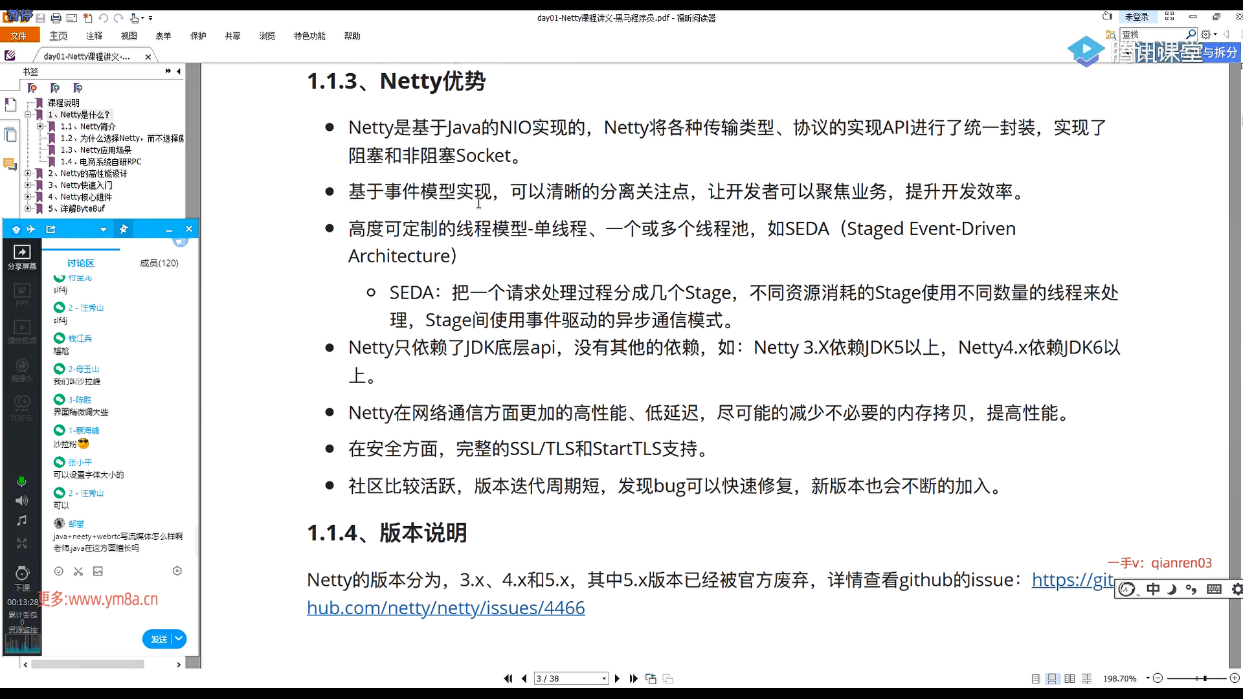
Task: Open the page number dropdown
Action: [x=604, y=678]
